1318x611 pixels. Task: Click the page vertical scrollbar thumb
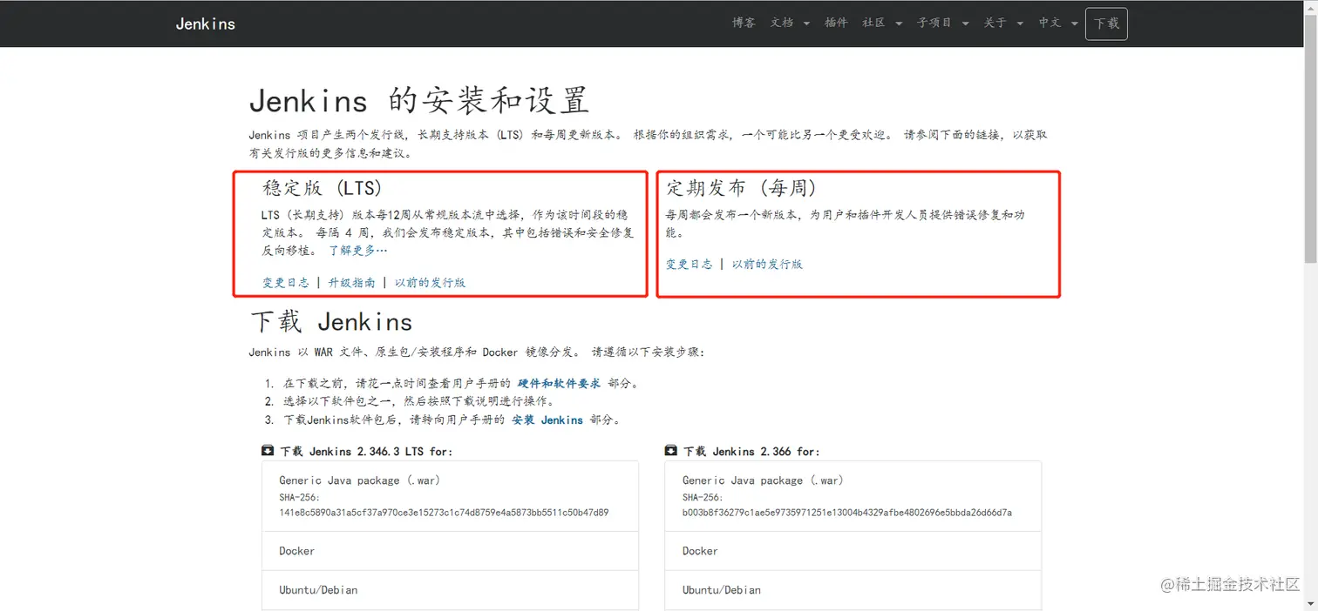pos(1310,137)
